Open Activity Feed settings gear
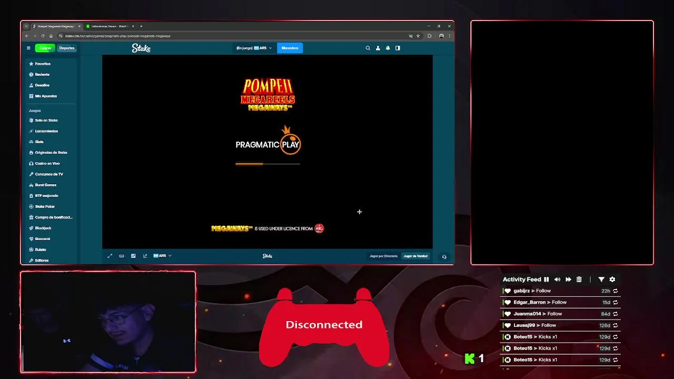This screenshot has height=379, width=674. click(x=612, y=280)
